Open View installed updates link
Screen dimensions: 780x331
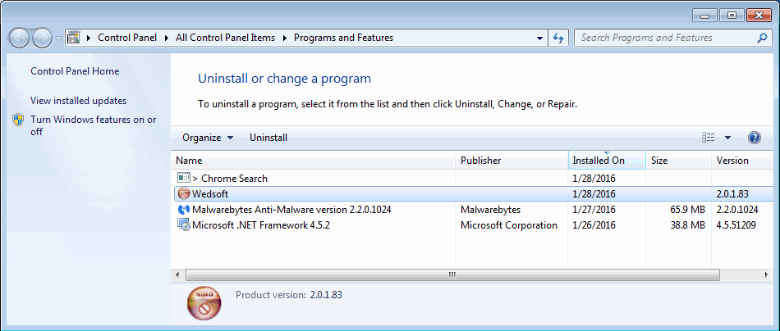click(x=79, y=101)
